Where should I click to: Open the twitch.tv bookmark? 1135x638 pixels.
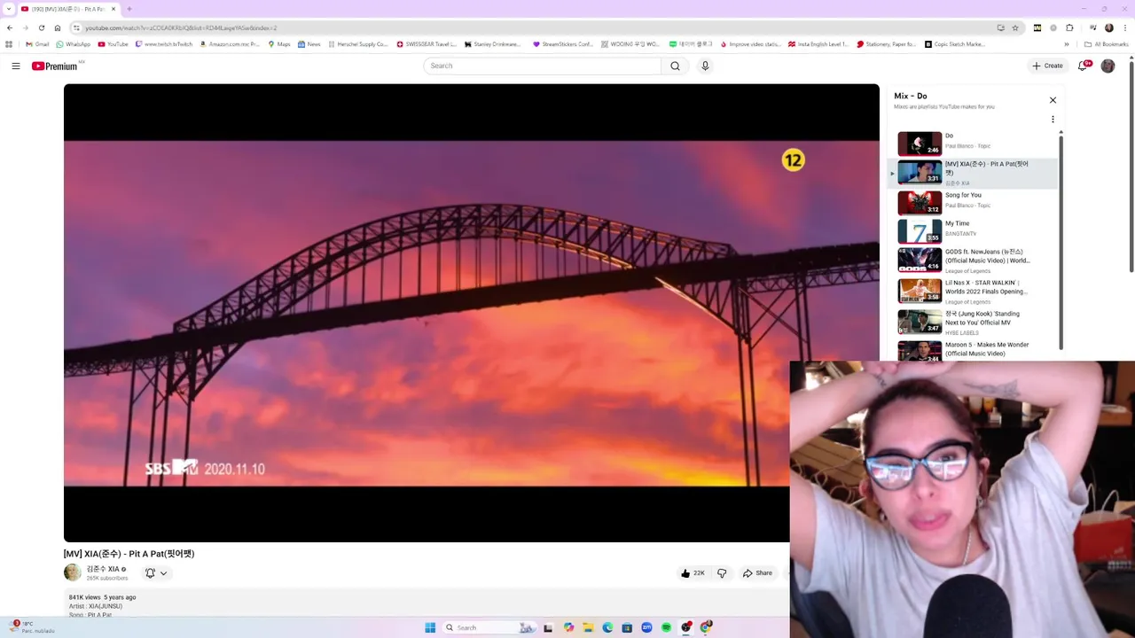coord(163,43)
